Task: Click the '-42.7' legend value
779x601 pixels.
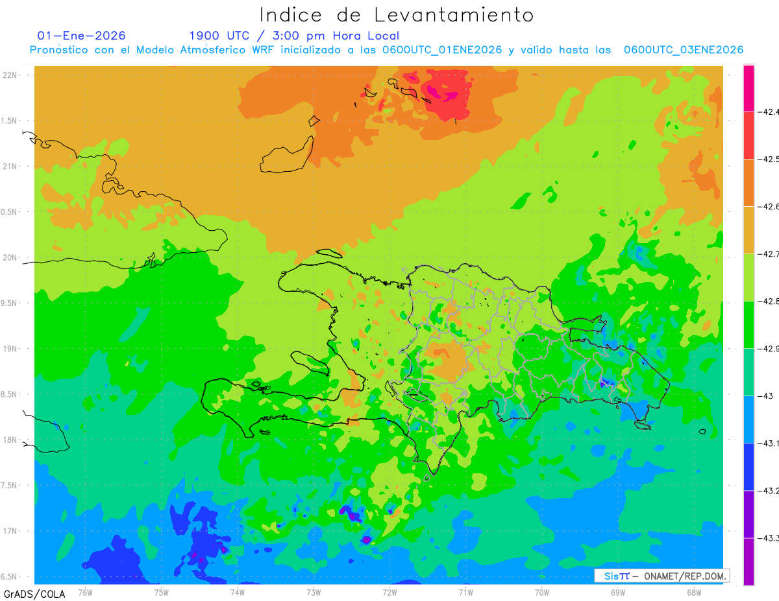Action: (769, 253)
